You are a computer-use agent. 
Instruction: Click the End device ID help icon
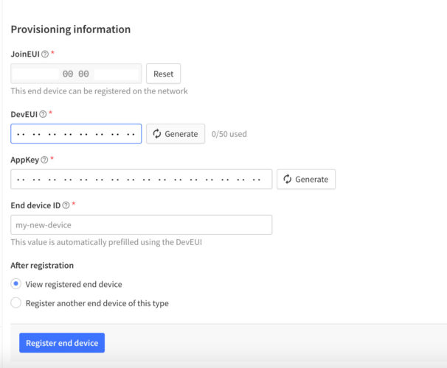tap(66, 205)
